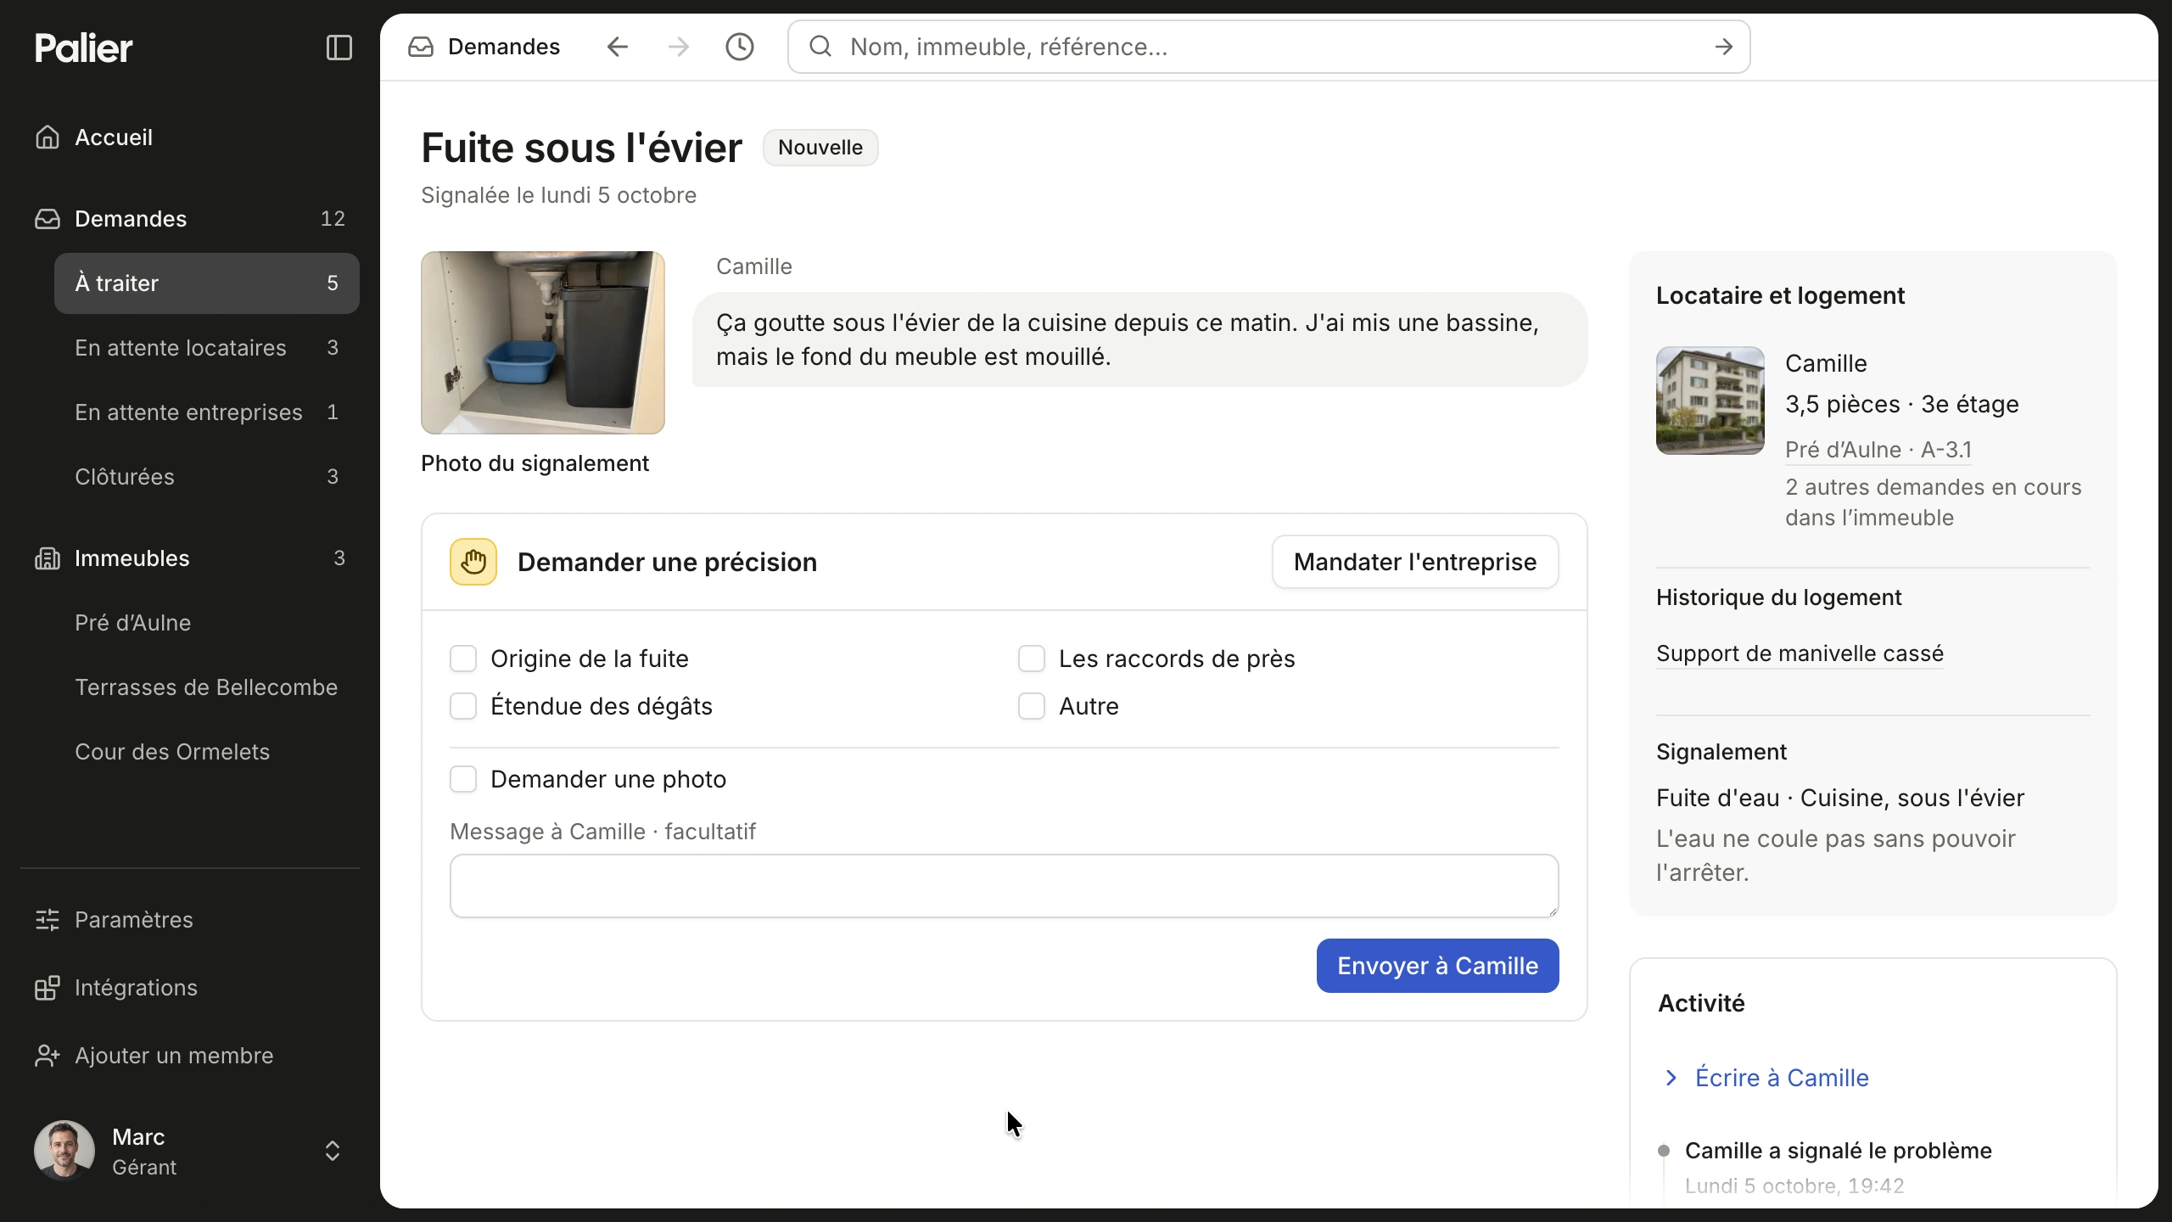Tick the Autre checkbox
Screen dimensions: 2172x1222
tap(1032, 706)
